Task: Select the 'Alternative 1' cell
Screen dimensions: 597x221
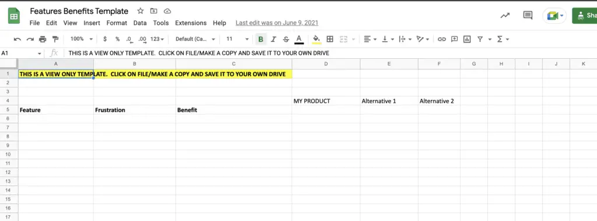Action: coord(389,101)
